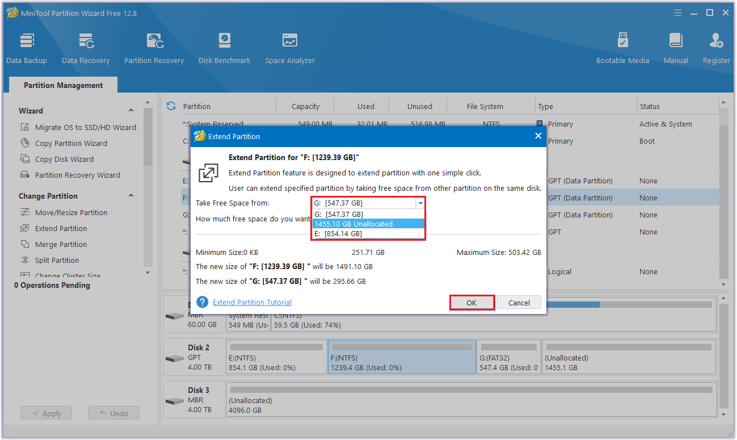Choose Split Partition
Image resolution: width=737 pixels, height=440 pixels.
(x=49, y=260)
